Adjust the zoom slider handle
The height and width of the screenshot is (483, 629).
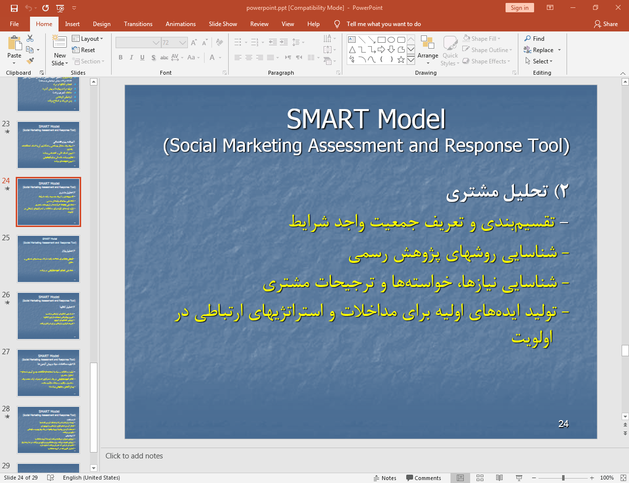[563, 478]
